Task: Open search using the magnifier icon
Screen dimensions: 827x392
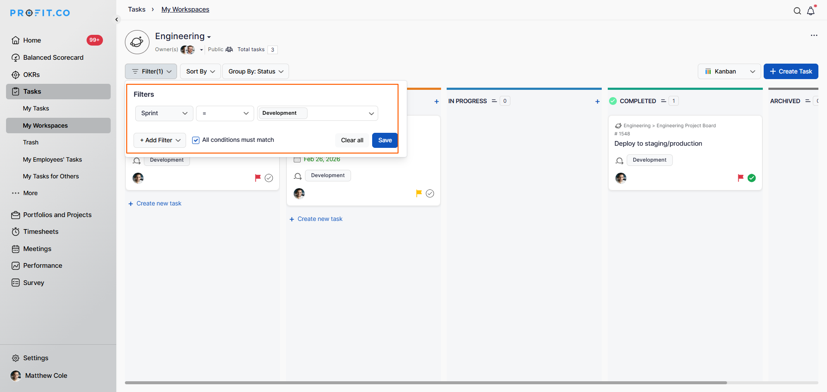Action: (x=797, y=11)
